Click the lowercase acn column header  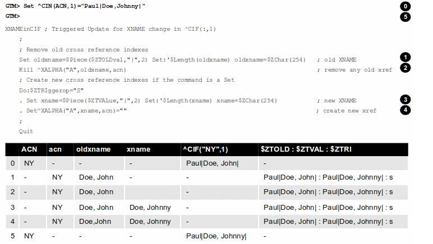(x=55, y=149)
